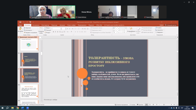Click the clear formatting icon in Font group
This screenshot has height=110, width=196.
pos(73,29)
